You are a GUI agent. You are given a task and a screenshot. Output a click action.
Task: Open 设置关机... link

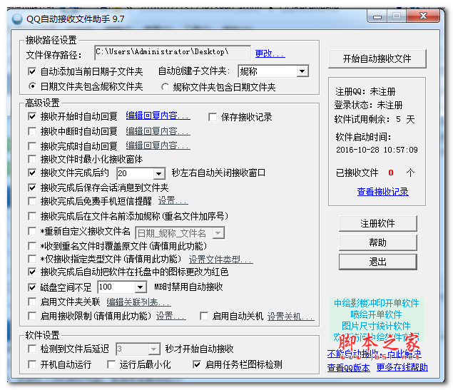290,317
